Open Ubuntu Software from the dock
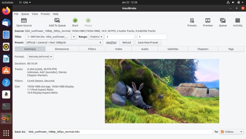246x139 pixels. 6,70
